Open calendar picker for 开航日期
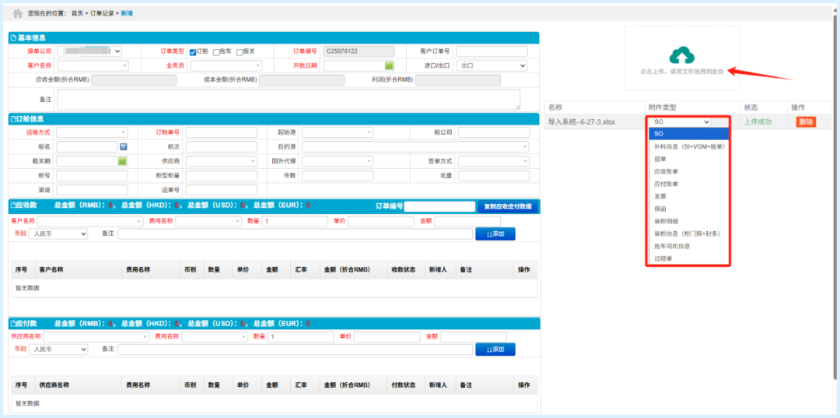The image size is (840, 418). (389, 65)
